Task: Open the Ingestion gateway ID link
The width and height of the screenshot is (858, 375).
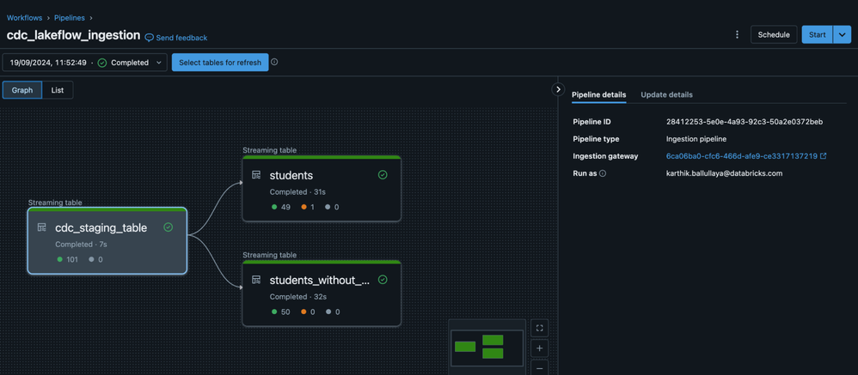Action: click(741, 156)
